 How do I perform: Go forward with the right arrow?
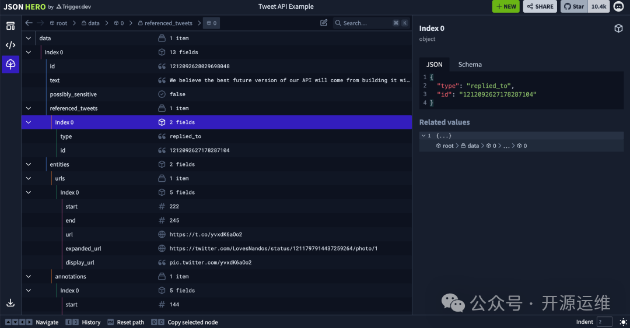40,23
